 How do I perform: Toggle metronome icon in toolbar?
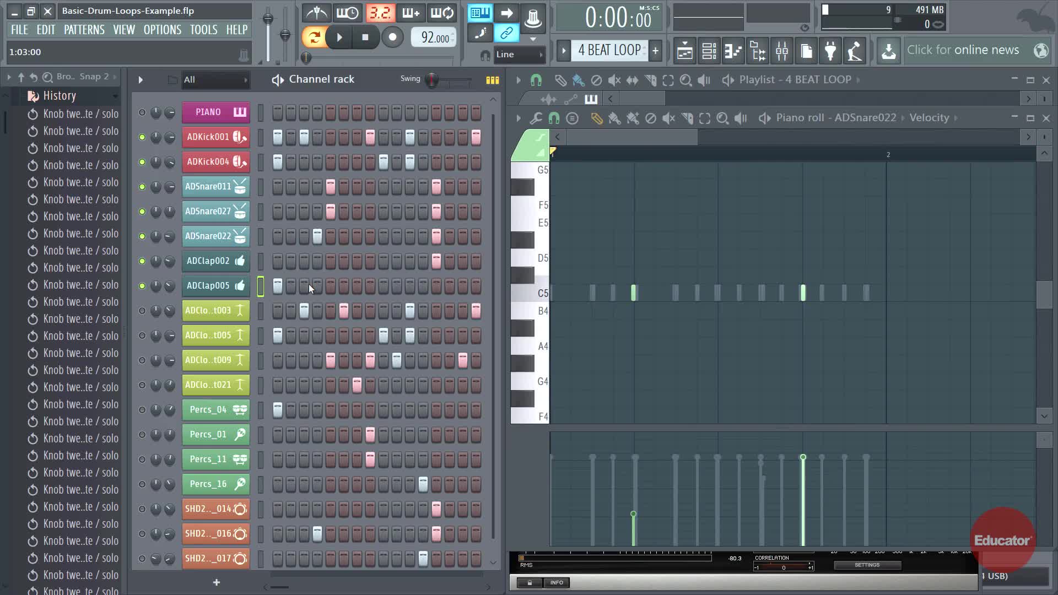316,12
